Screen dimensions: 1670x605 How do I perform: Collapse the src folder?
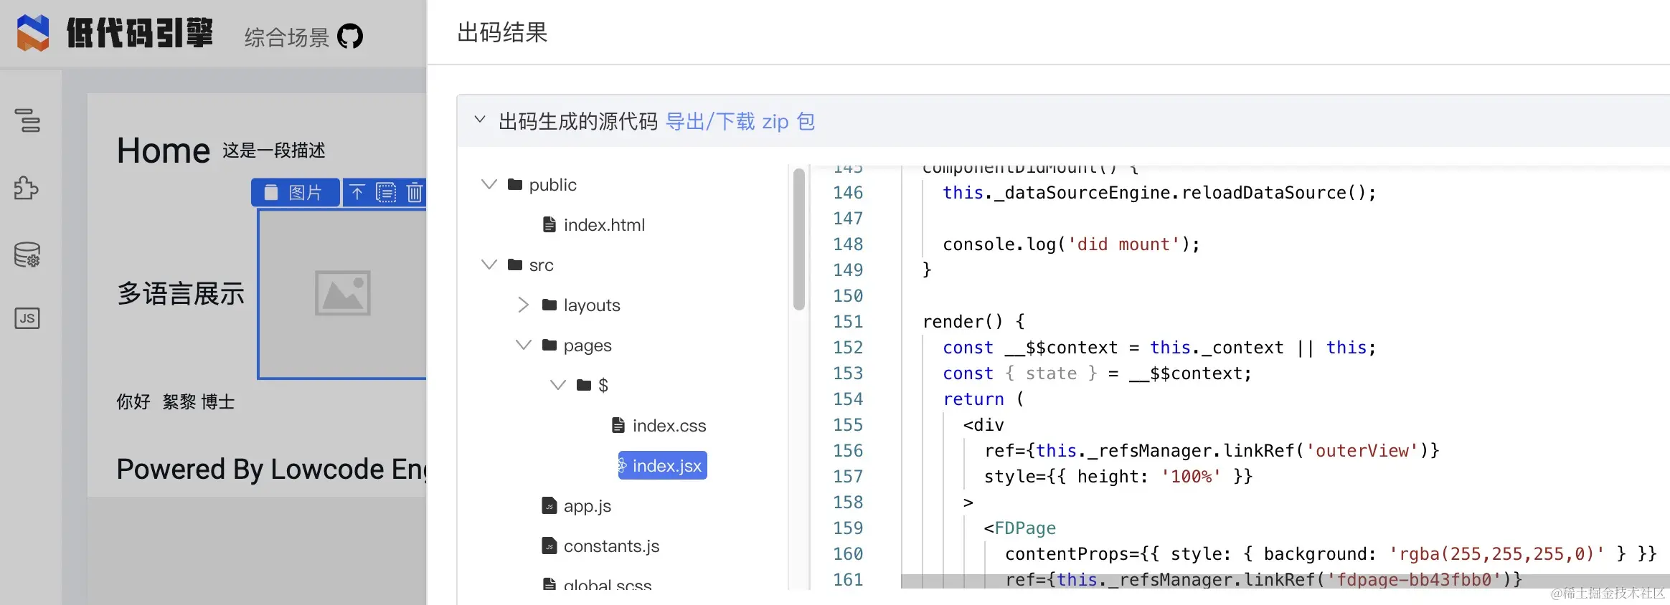[489, 265]
